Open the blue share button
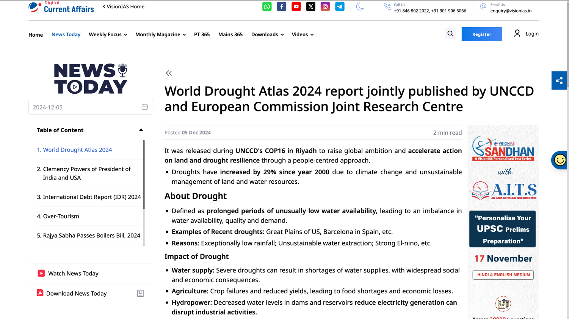Image resolution: width=569 pixels, height=319 pixels. (x=559, y=81)
